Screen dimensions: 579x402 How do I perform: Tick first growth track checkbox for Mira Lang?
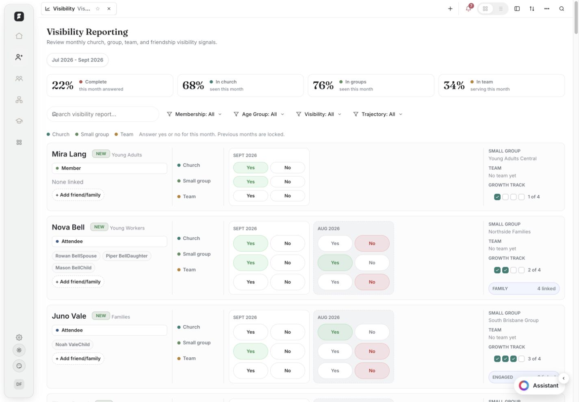[x=497, y=197]
